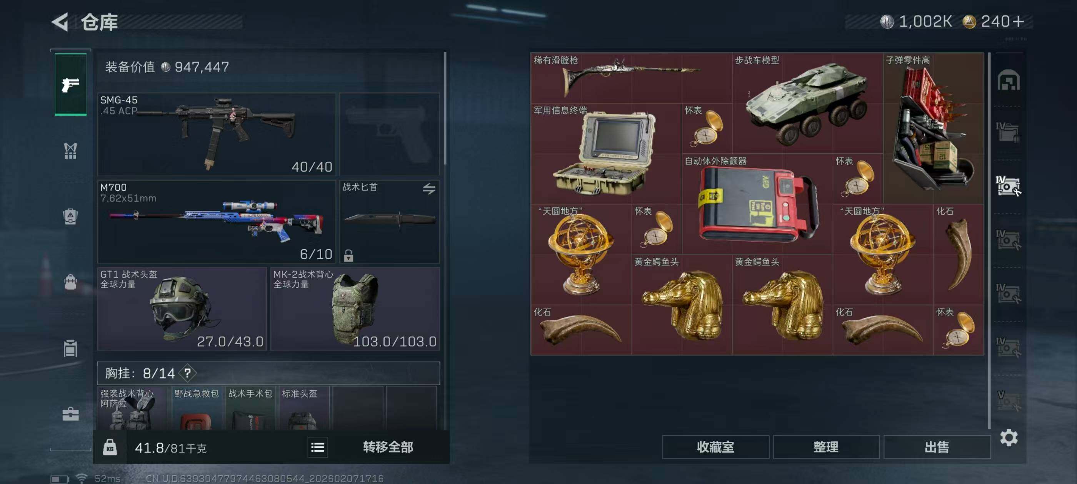This screenshot has height=484, width=1077.
Task: Open the backpack category sidebar icon
Action: coord(70,282)
